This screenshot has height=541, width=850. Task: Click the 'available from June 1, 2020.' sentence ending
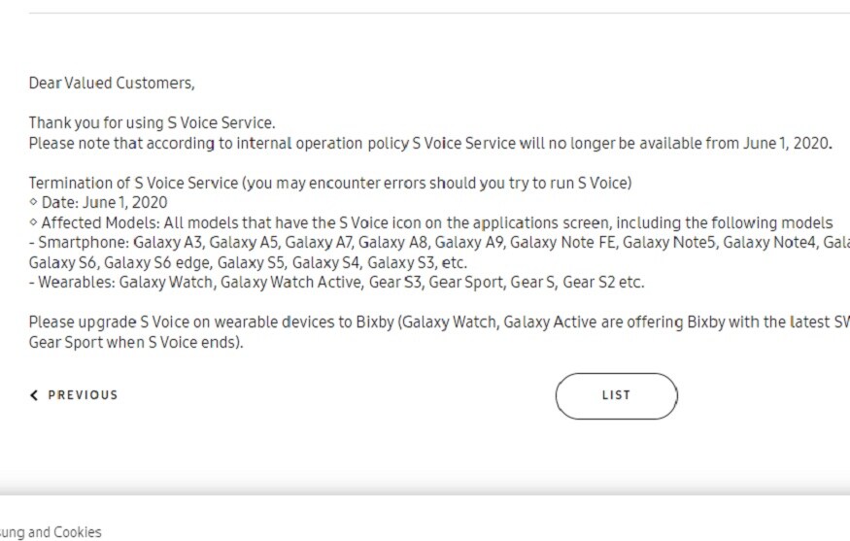pyautogui.click(x=735, y=144)
